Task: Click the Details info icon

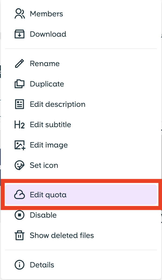Action: pos(19,265)
